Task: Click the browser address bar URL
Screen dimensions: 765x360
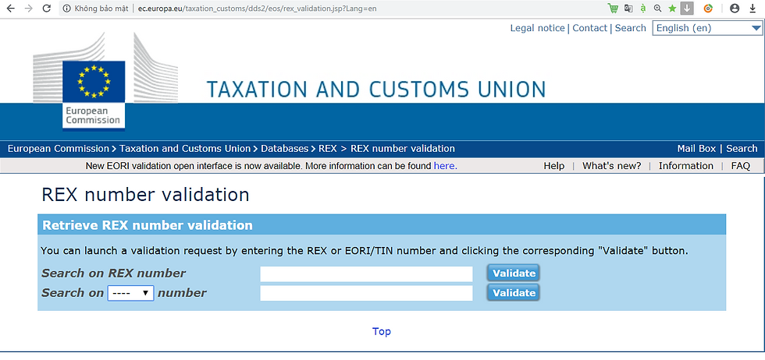Action: (x=257, y=9)
